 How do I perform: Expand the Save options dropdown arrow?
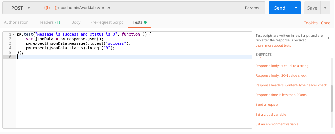click(325, 8)
